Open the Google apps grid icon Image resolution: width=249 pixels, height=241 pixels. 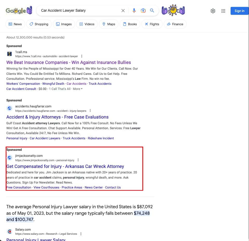click(x=223, y=11)
